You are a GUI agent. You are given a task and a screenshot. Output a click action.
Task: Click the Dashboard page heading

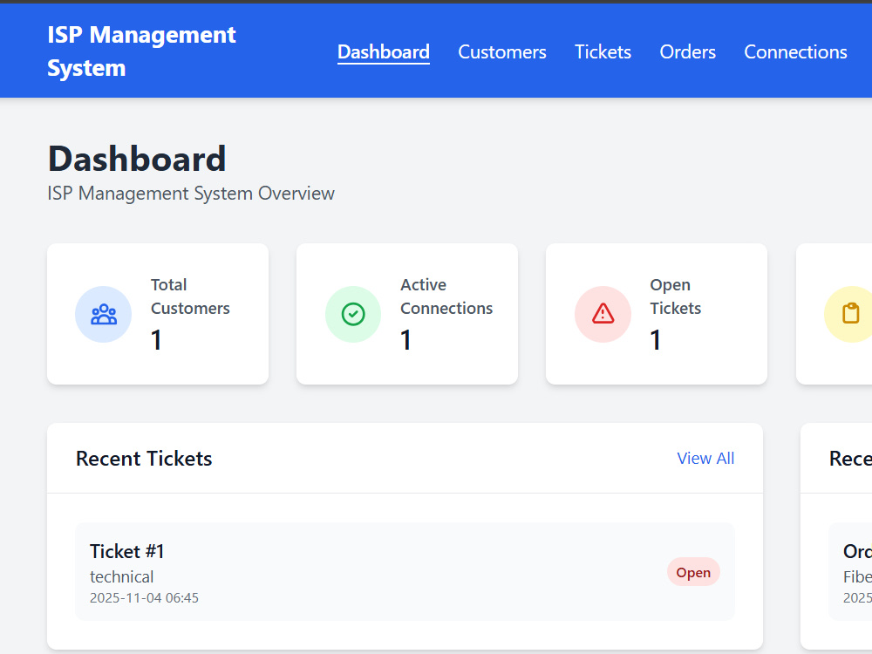tap(137, 159)
